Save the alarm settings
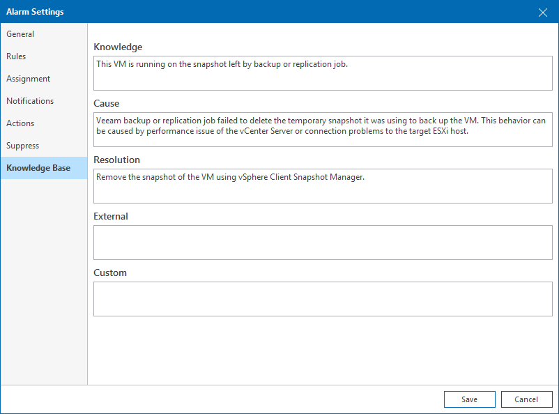The width and height of the screenshot is (559, 414). click(x=469, y=399)
